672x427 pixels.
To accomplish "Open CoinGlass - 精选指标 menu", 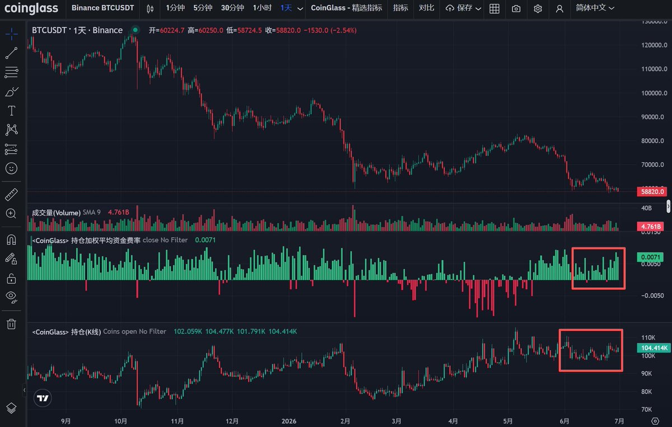I will [x=347, y=8].
